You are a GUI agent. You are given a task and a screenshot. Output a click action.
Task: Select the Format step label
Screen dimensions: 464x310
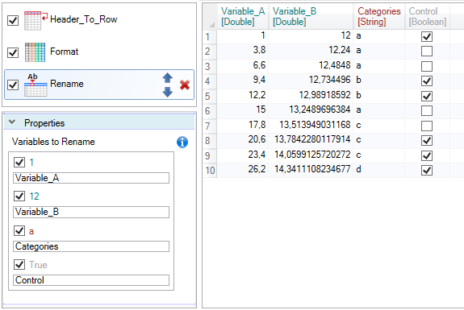coord(65,52)
